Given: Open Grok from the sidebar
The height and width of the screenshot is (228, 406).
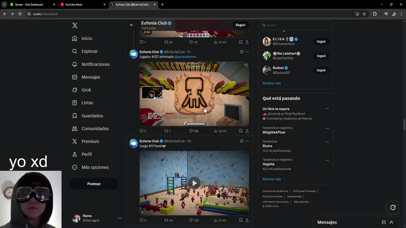Looking at the screenshot, I should point(82,90).
